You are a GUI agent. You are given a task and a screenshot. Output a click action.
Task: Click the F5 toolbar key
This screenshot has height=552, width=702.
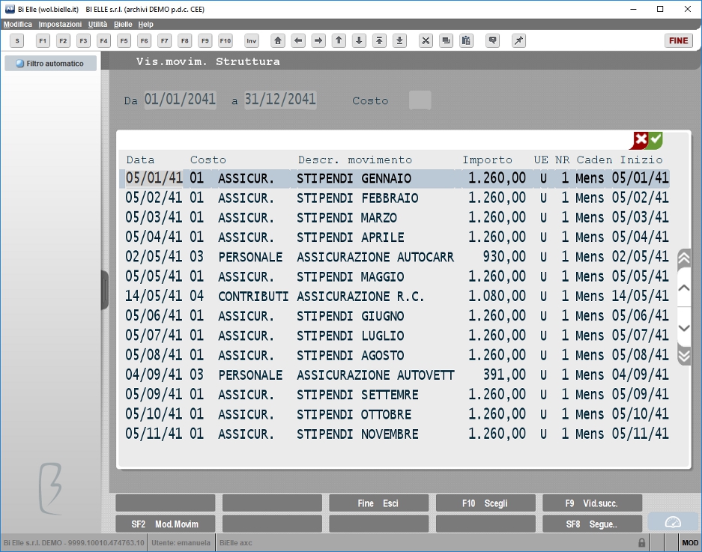coord(124,40)
